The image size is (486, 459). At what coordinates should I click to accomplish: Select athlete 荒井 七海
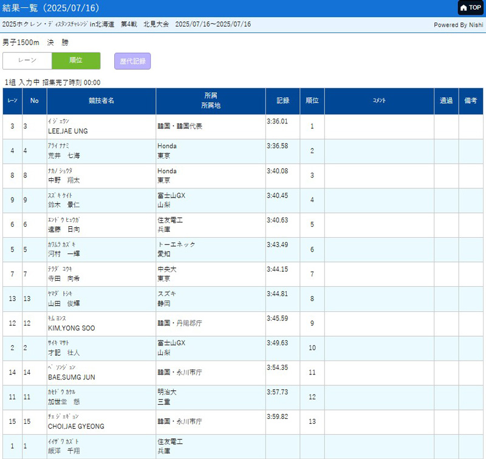64,156
